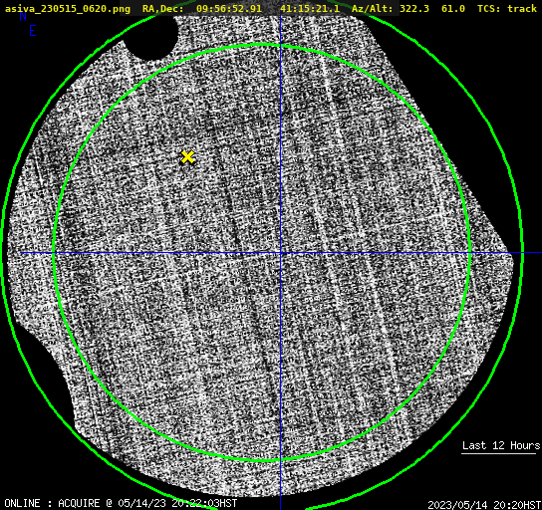Click the RA,Dec: label in header
The height and width of the screenshot is (510, 542).
(x=162, y=8)
